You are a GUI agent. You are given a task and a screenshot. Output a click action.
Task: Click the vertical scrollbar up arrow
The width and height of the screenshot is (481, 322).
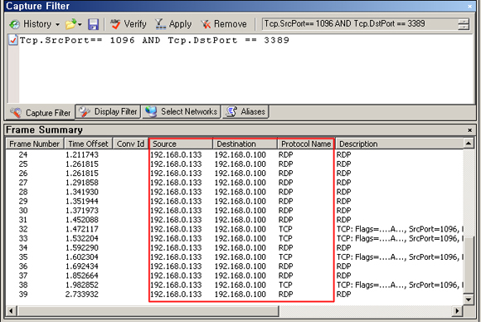[469, 144]
